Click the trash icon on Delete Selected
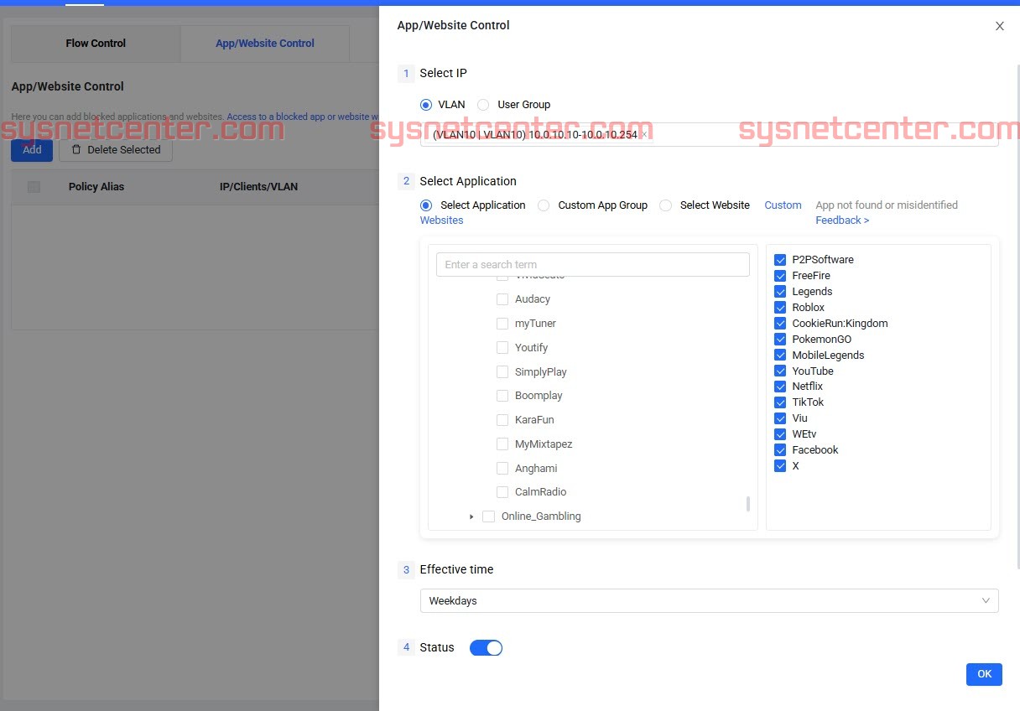The image size is (1020, 711). coord(76,149)
